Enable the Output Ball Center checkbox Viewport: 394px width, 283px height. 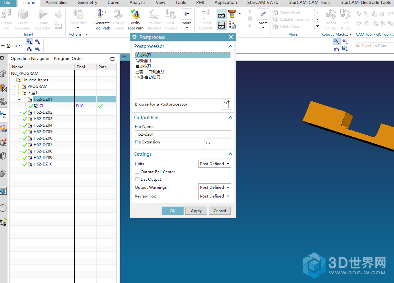click(137, 172)
